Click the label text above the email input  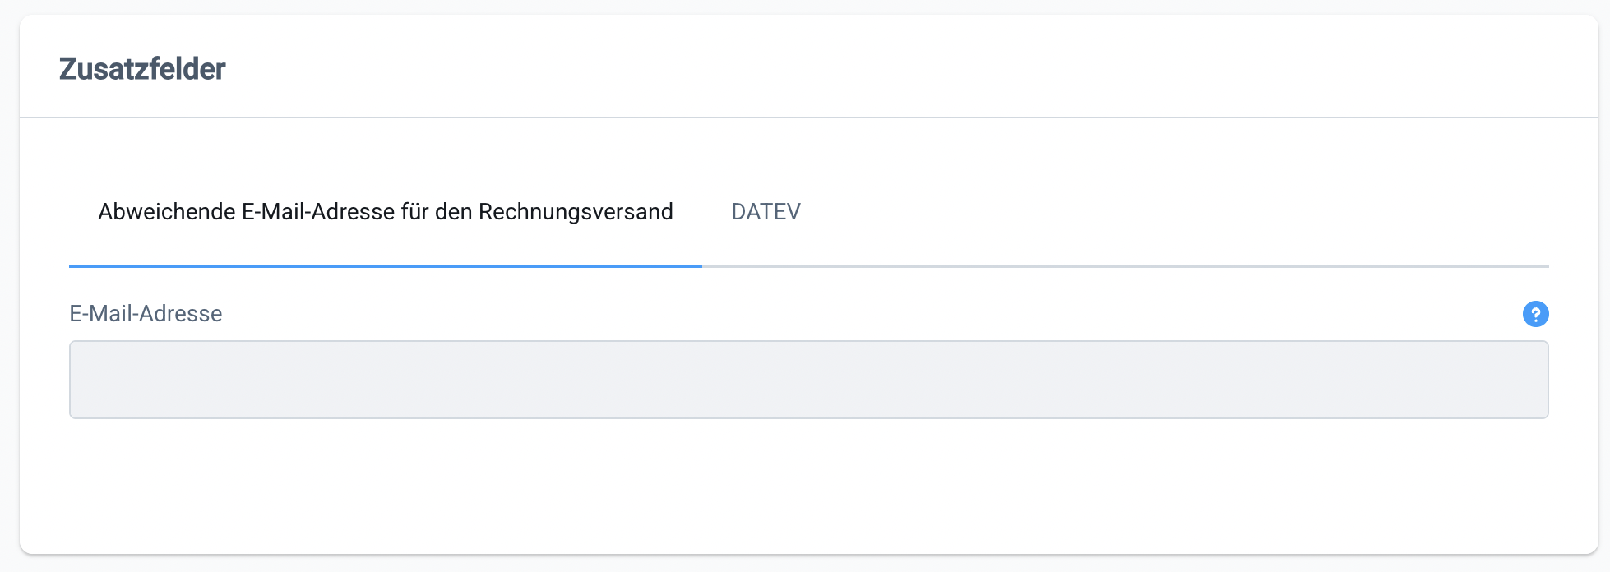point(146,314)
